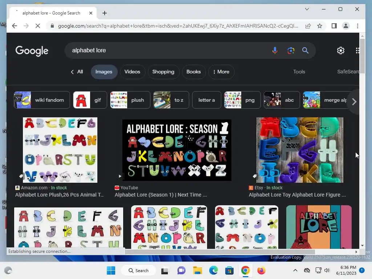
Task: Open Chrome three-dot menu
Action: click(x=357, y=26)
